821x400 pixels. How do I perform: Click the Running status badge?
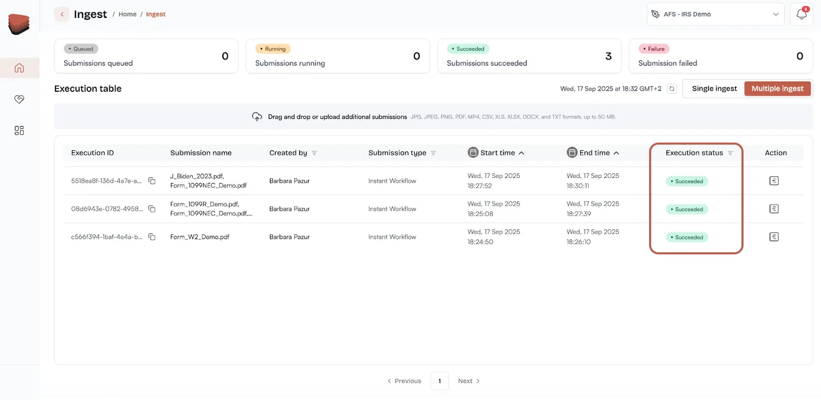273,49
